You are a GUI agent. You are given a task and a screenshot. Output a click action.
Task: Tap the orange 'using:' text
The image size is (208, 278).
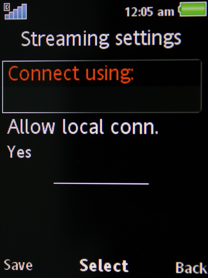[x=109, y=74]
